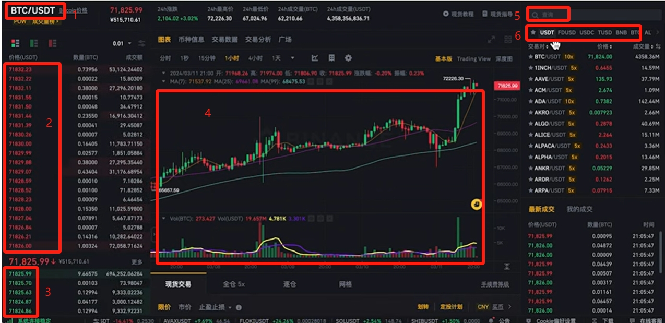
Task: Select the 15分钟 chart interval
Action: pos(207,58)
